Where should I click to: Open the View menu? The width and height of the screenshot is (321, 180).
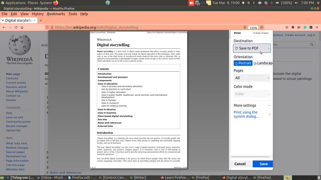click(24, 14)
